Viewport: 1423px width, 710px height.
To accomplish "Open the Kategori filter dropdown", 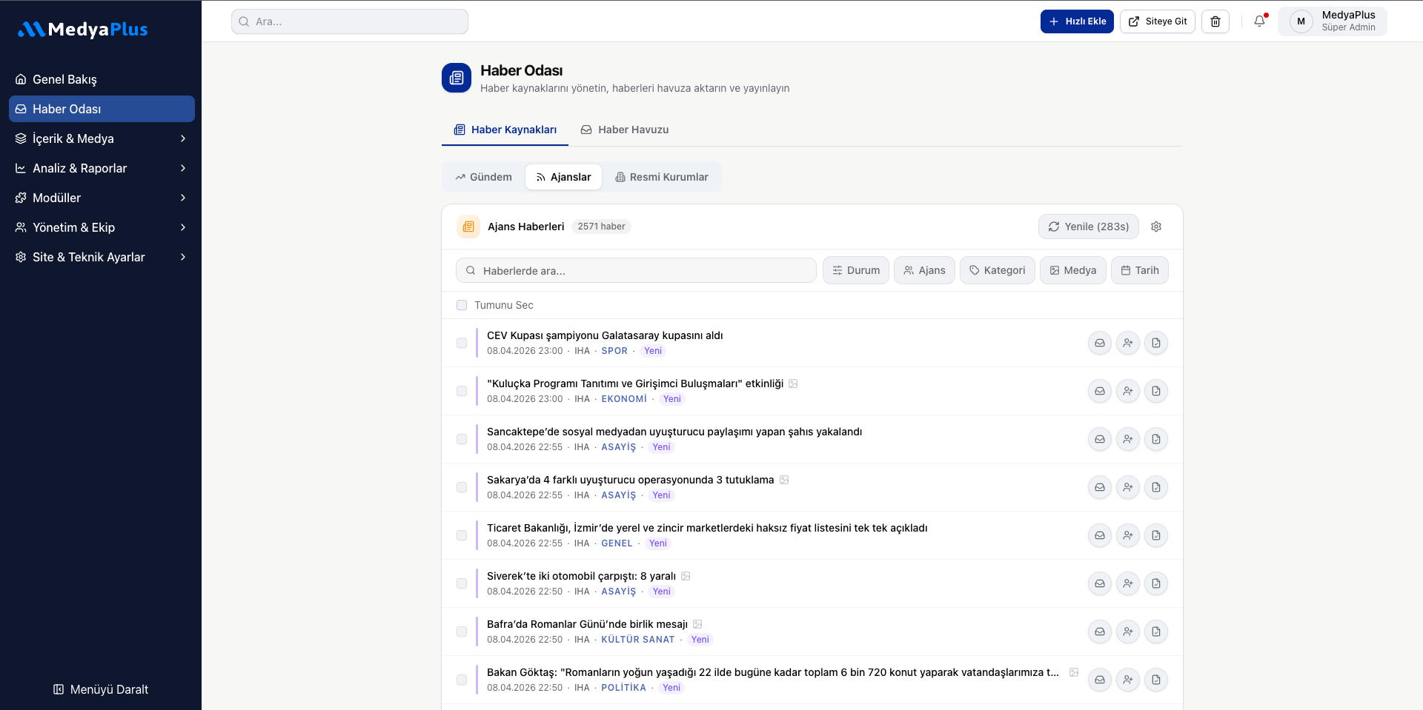I will coord(997,270).
